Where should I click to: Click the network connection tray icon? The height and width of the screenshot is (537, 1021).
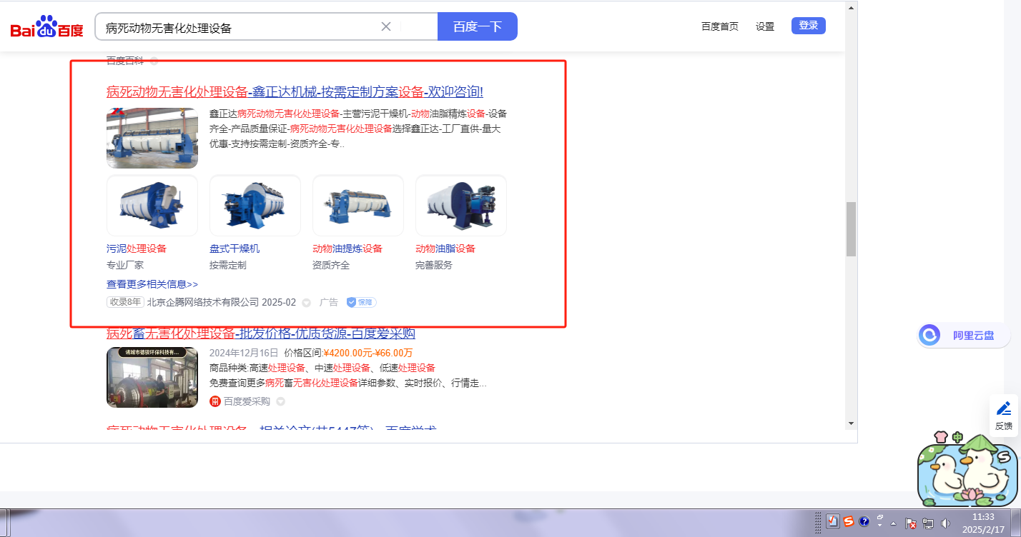[x=929, y=523]
